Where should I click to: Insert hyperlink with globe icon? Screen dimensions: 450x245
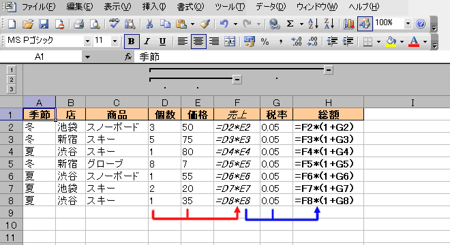(x=274, y=24)
